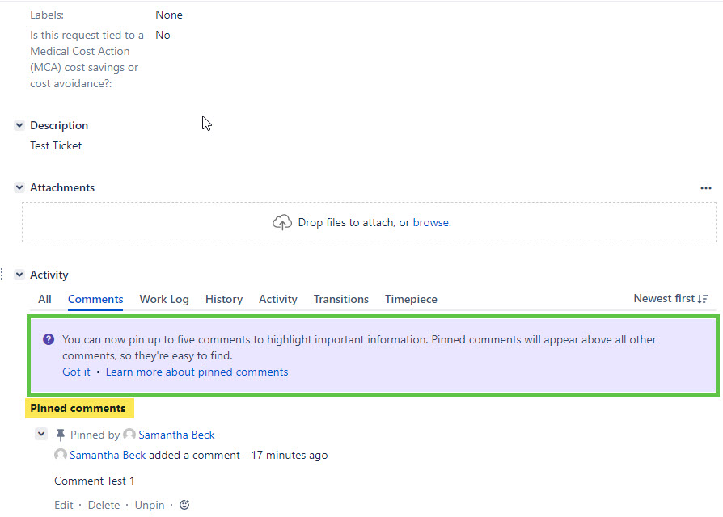The width and height of the screenshot is (723, 517).
Task: Dismiss the tip with Got it
Action: point(77,372)
